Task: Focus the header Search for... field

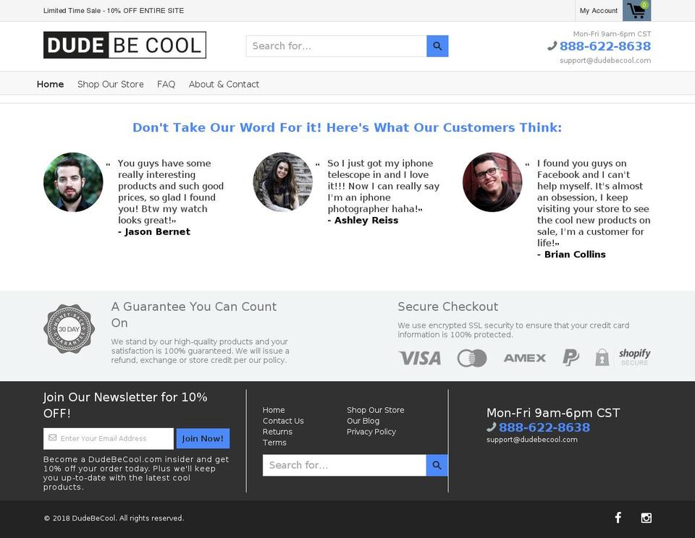Action: [x=337, y=46]
